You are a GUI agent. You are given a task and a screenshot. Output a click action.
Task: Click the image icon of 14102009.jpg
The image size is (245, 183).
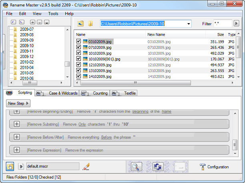(x=85, y=76)
